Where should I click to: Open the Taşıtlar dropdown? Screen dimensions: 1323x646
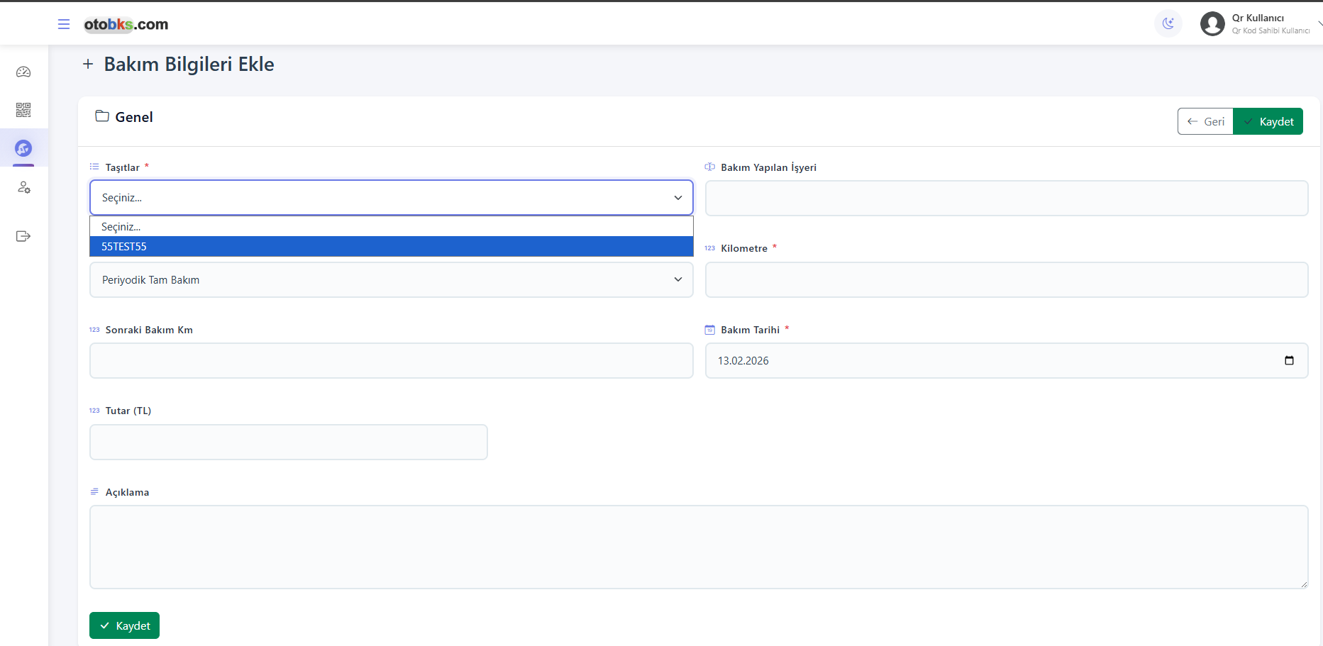[x=391, y=198]
